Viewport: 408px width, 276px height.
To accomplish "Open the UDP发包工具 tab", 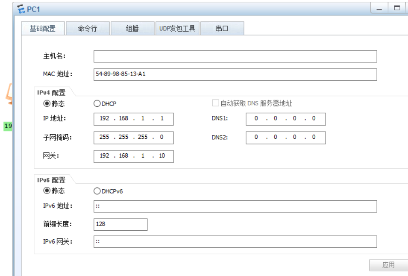I will click(177, 28).
